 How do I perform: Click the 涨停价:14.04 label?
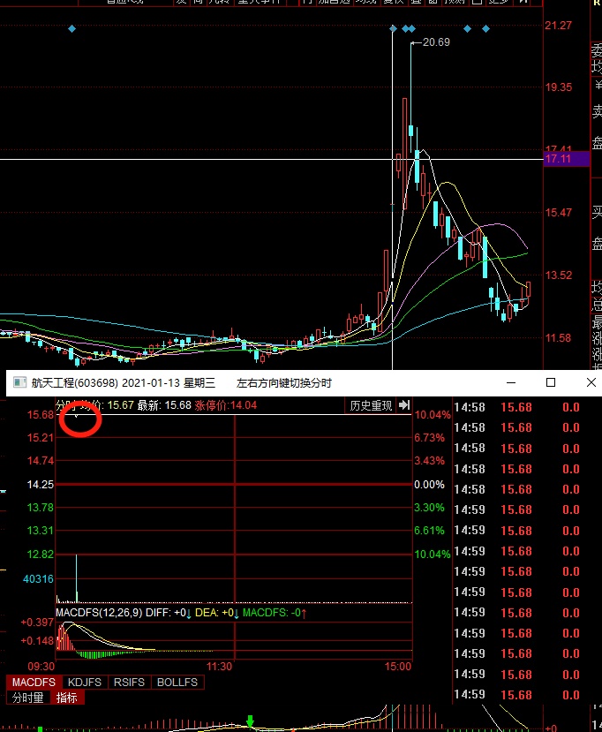(x=226, y=405)
